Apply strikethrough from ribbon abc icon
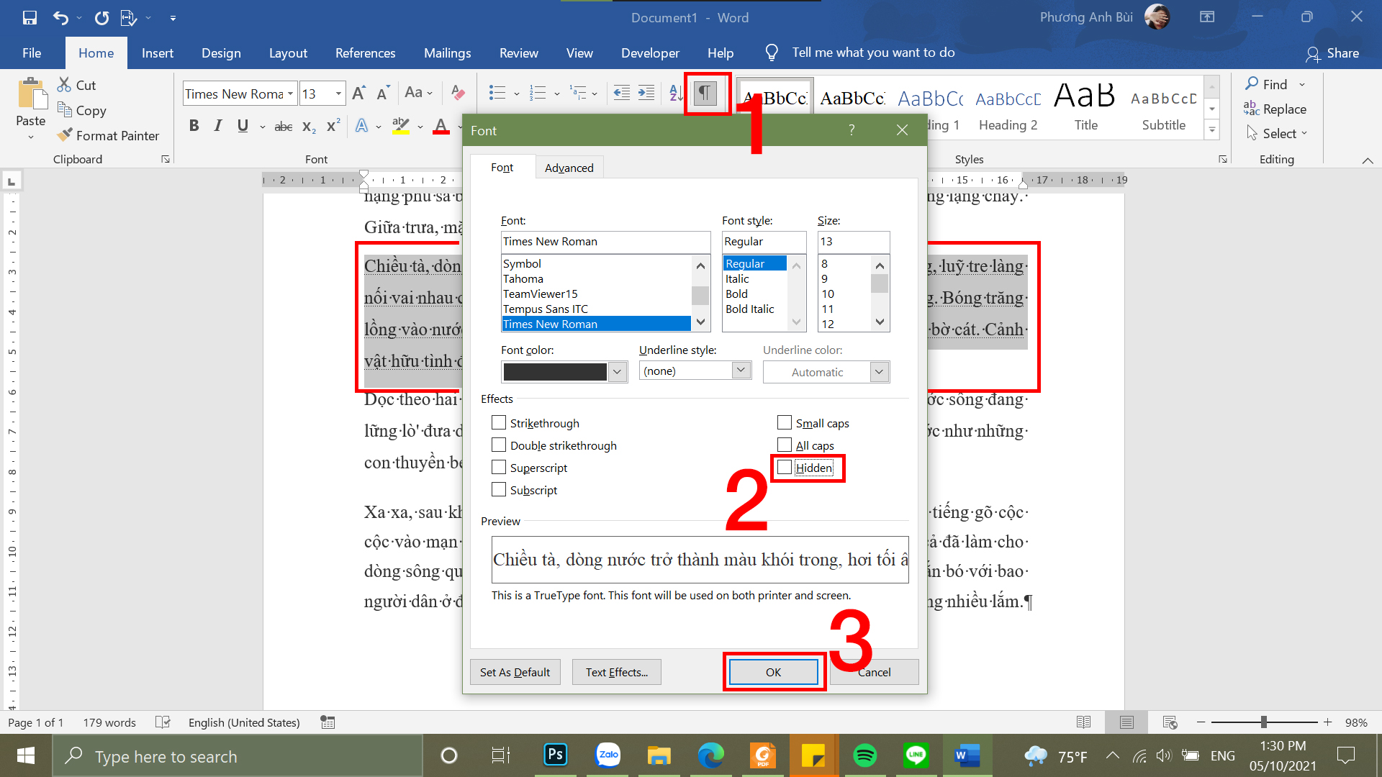 284,126
